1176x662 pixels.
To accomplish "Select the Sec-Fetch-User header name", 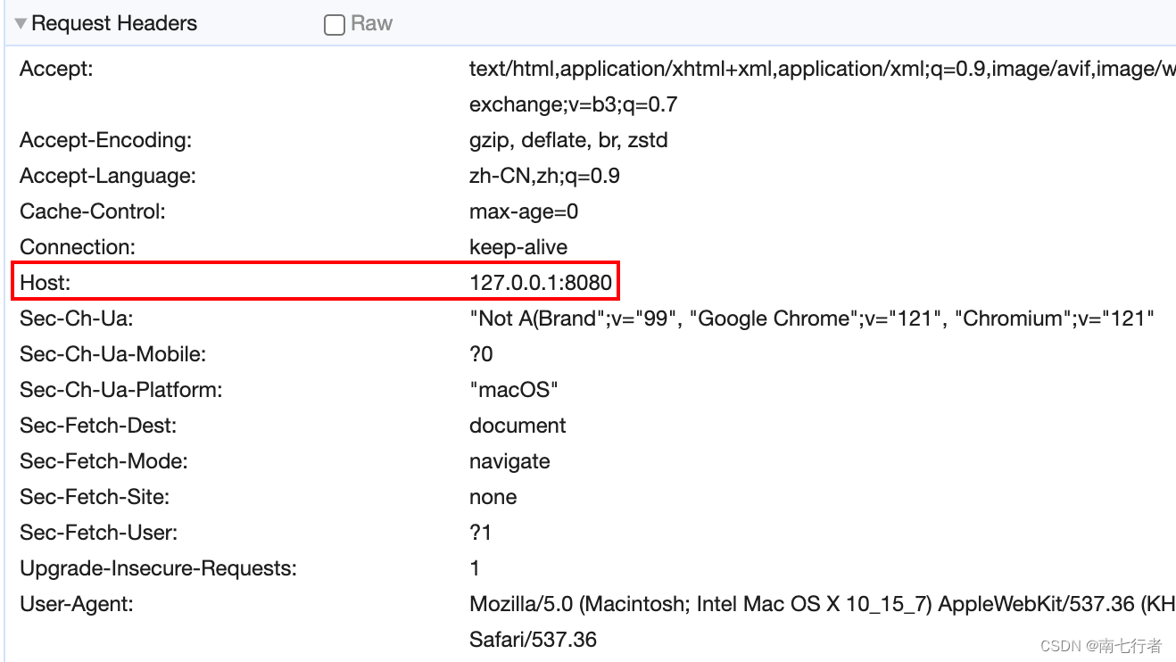I will (98, 533).
